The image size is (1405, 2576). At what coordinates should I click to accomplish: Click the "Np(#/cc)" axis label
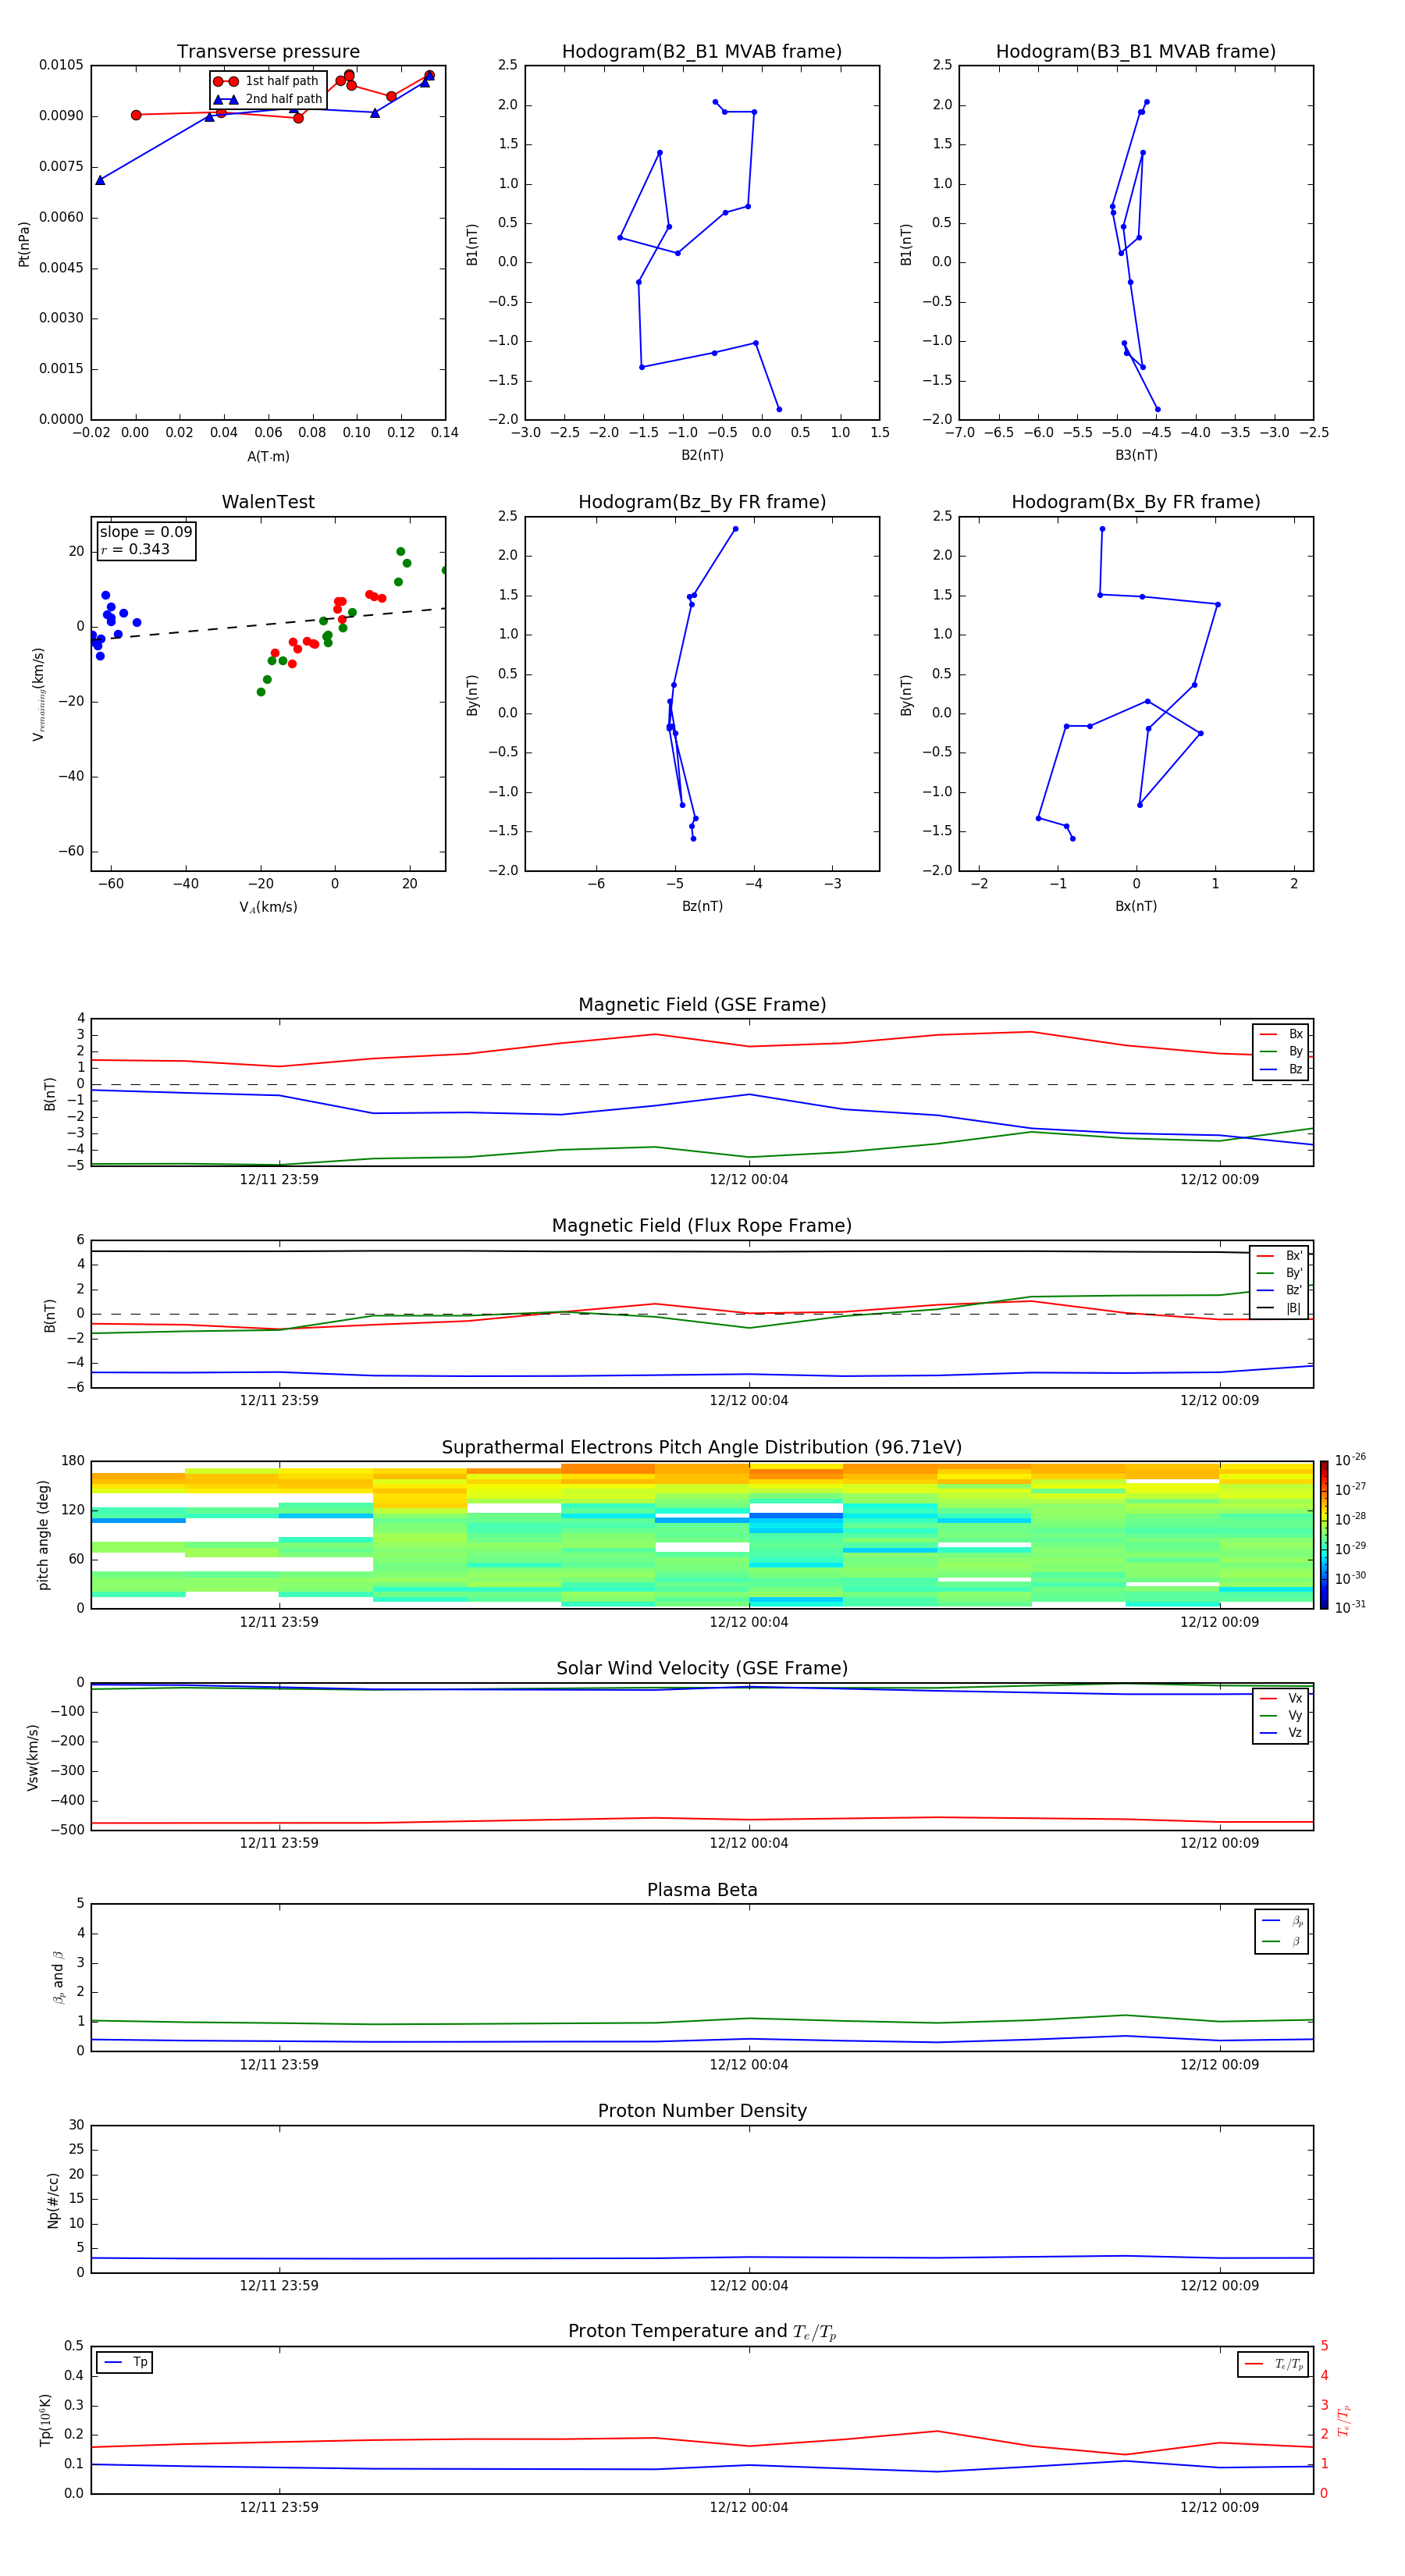click(x=53, y=2200)
